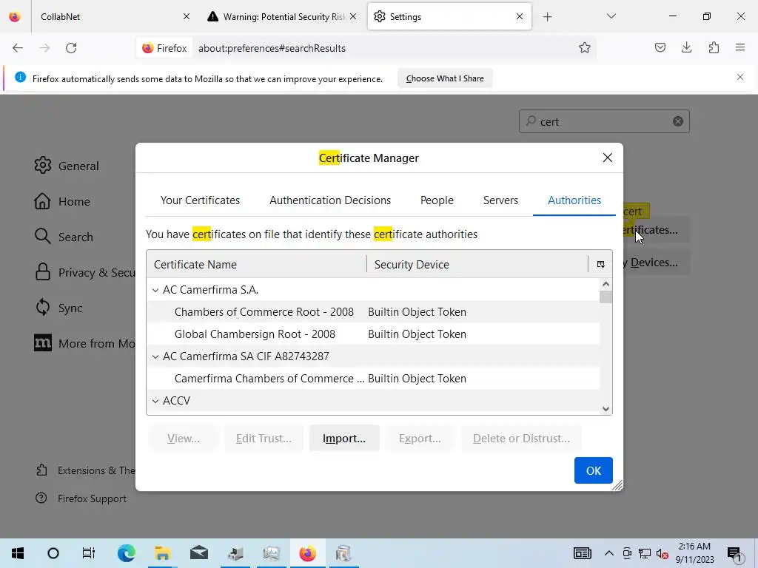Click the Export... button
Viewport: 758px width, 568px height.
point(420,438)
